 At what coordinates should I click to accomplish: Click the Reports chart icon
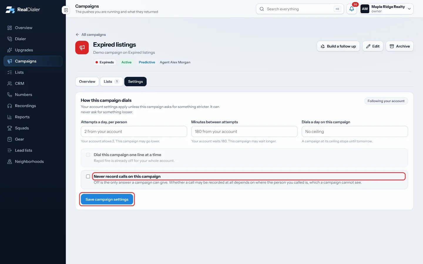(10, 117)
